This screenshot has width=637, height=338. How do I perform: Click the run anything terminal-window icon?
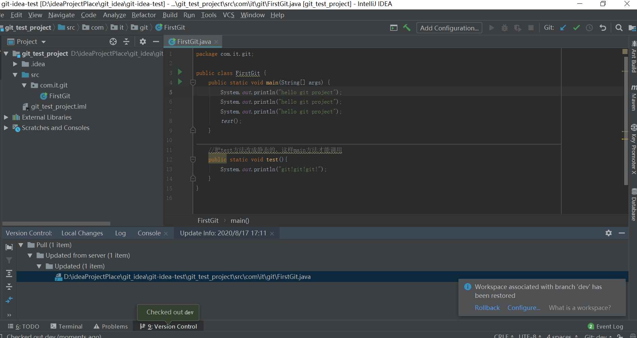click(x=394, y=28)
